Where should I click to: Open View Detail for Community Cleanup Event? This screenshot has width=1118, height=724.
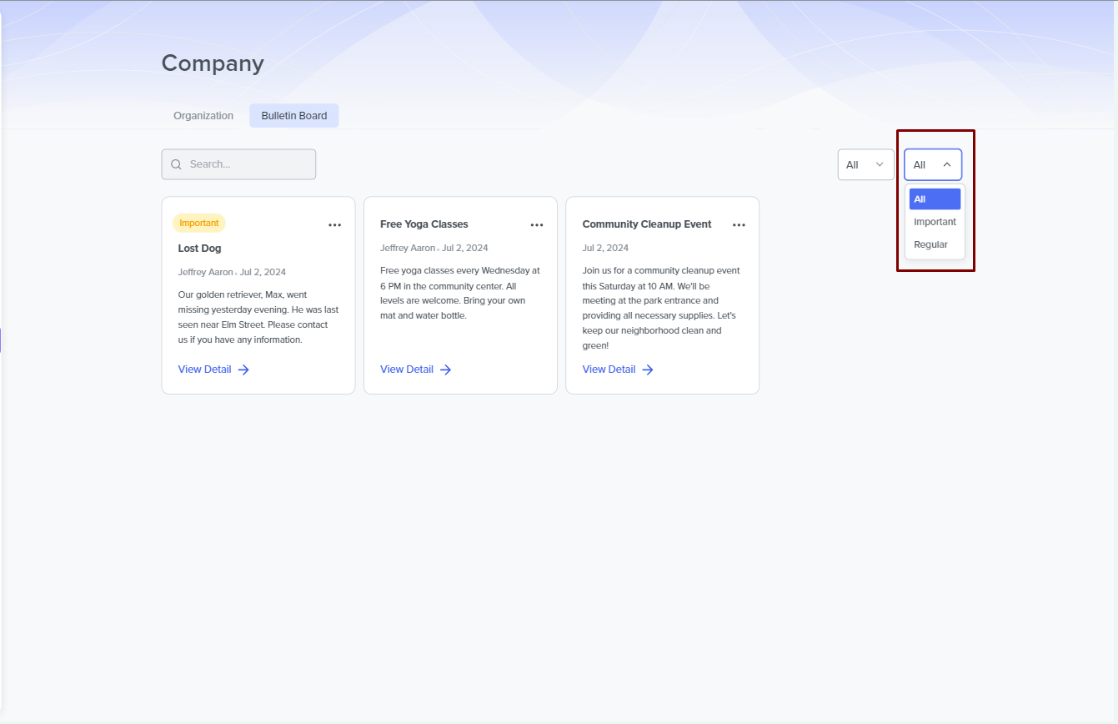coord(609,370)
